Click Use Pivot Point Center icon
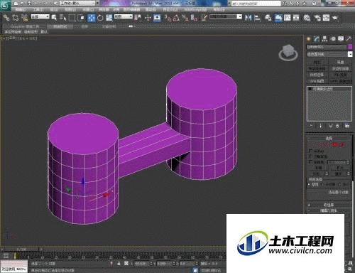The image size is (355, 273). tap(138, 18)
